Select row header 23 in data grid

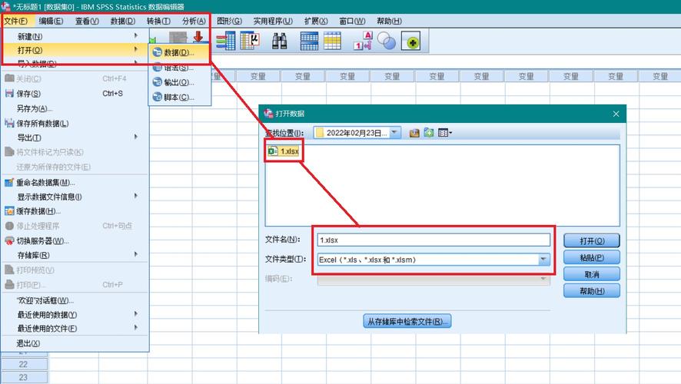pyautogui.click(x=24, y=377)
